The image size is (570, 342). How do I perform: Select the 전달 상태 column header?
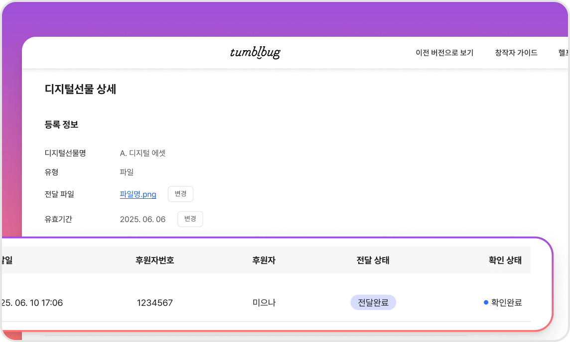(x=373, y=260)
